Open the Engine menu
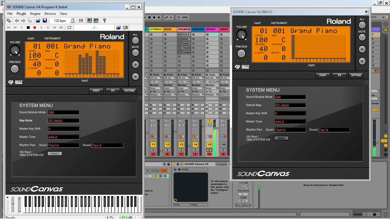 click(35, 14)
